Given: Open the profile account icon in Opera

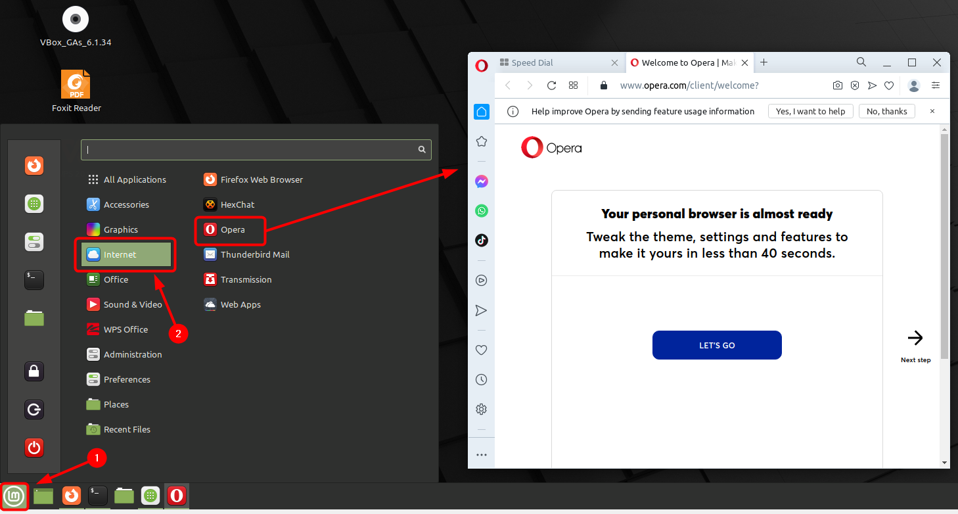Looking at the screenshot, I should pos(914,85).
